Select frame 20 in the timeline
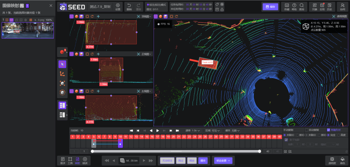Viewport: 350px width, 167px height. (x=173, y=137)
